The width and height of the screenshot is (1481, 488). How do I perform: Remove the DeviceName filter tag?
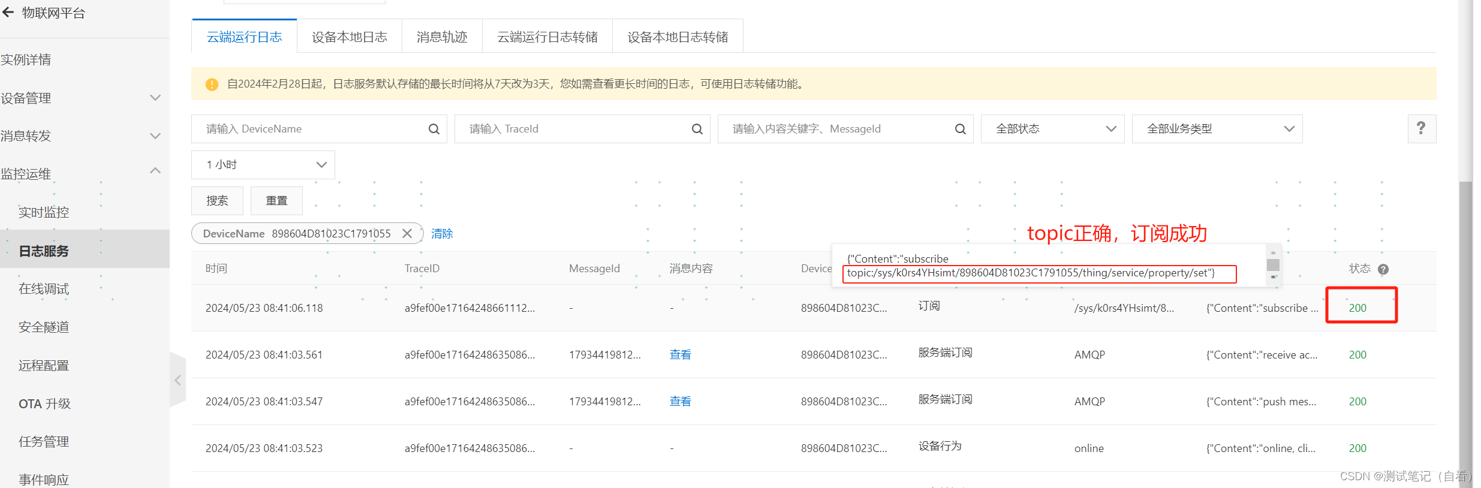[x=407, y=233]
